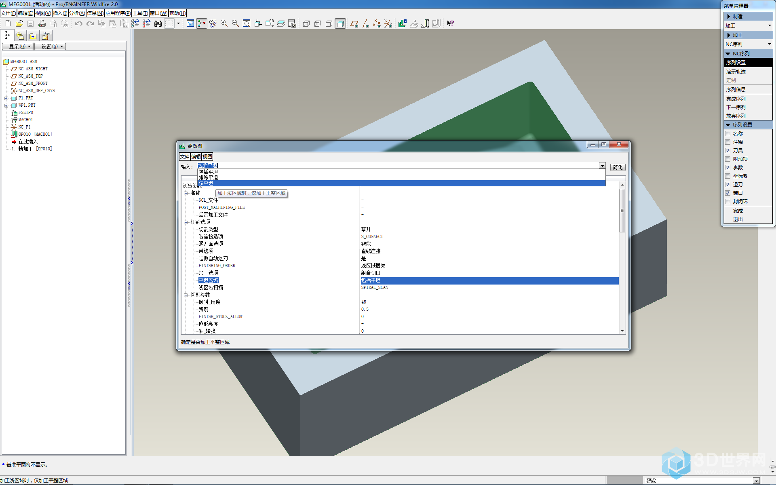Screen dimensions: 776x485
Task: Open the 智能 selection filter dropdown
Action: click(x=756, y=481)
